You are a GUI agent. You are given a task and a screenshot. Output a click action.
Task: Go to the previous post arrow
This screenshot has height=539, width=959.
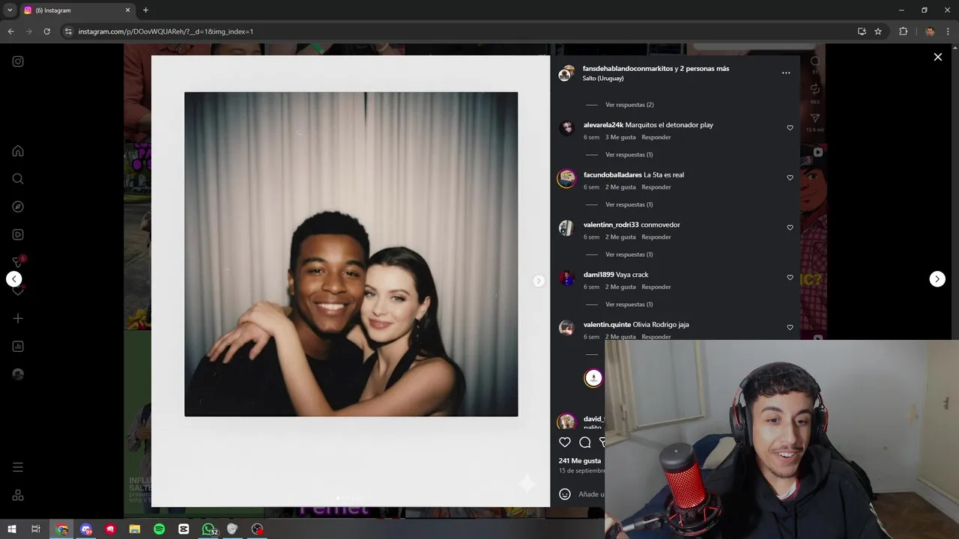point(14,279)
